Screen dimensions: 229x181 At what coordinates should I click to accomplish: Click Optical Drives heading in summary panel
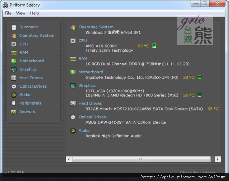[x=92, y=117]
